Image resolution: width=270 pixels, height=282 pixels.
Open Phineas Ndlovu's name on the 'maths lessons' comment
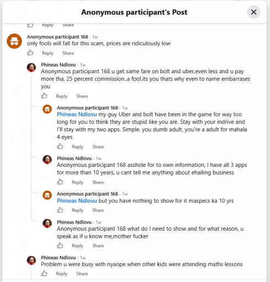coord(58,258)
